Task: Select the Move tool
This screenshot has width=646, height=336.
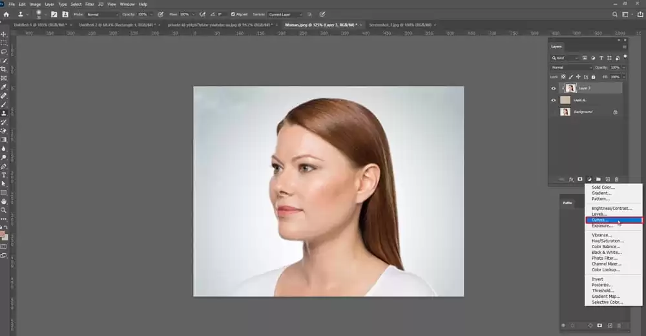Action: coord(4,34)
